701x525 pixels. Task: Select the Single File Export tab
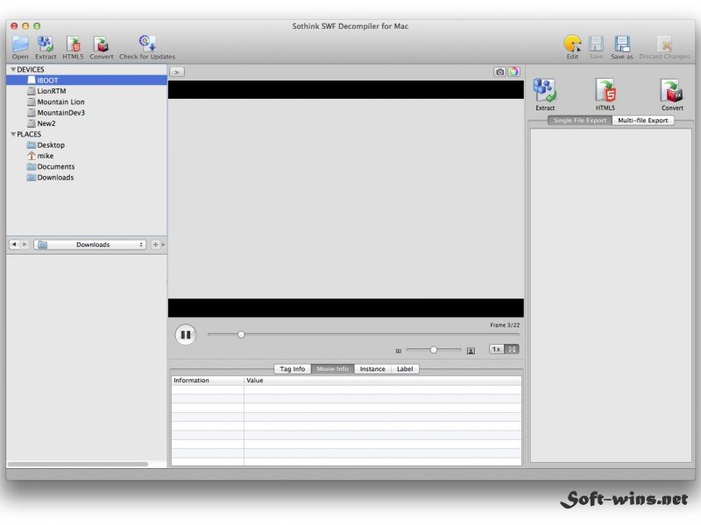[580, 121]
